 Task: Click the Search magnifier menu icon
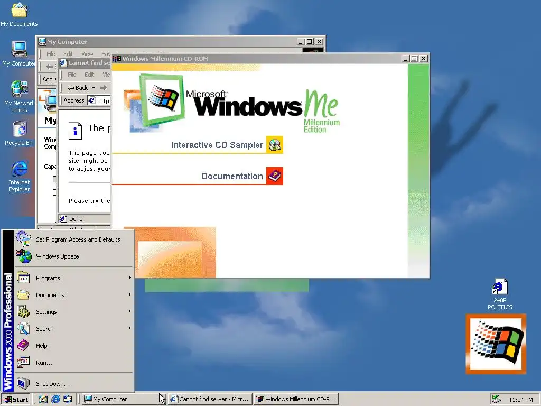click(x=23, y=328)
